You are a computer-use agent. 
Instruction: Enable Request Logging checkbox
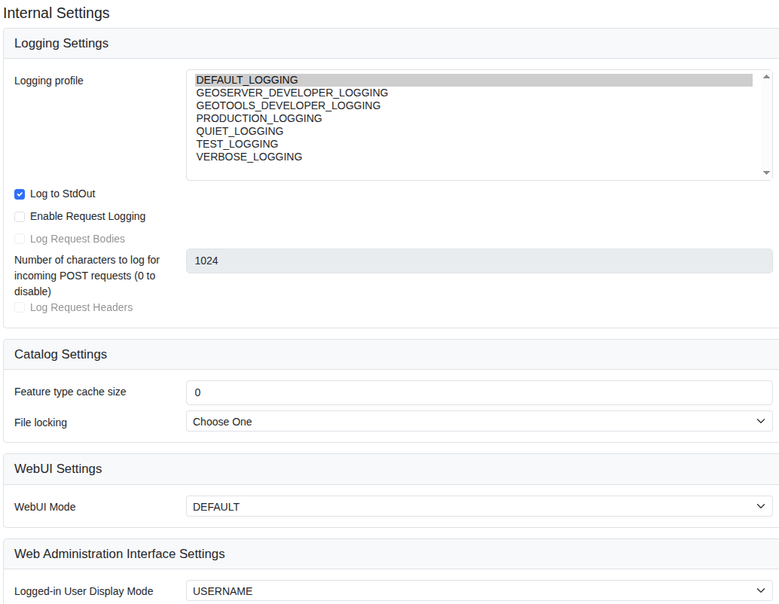[20, 217]
